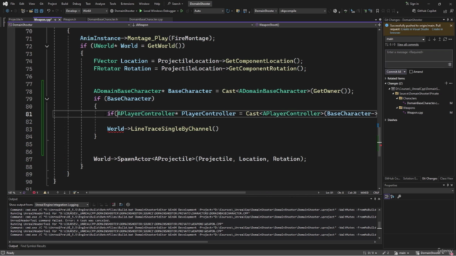
Task: Click the editor horizontal scrollbar
Action: point(167,193)
